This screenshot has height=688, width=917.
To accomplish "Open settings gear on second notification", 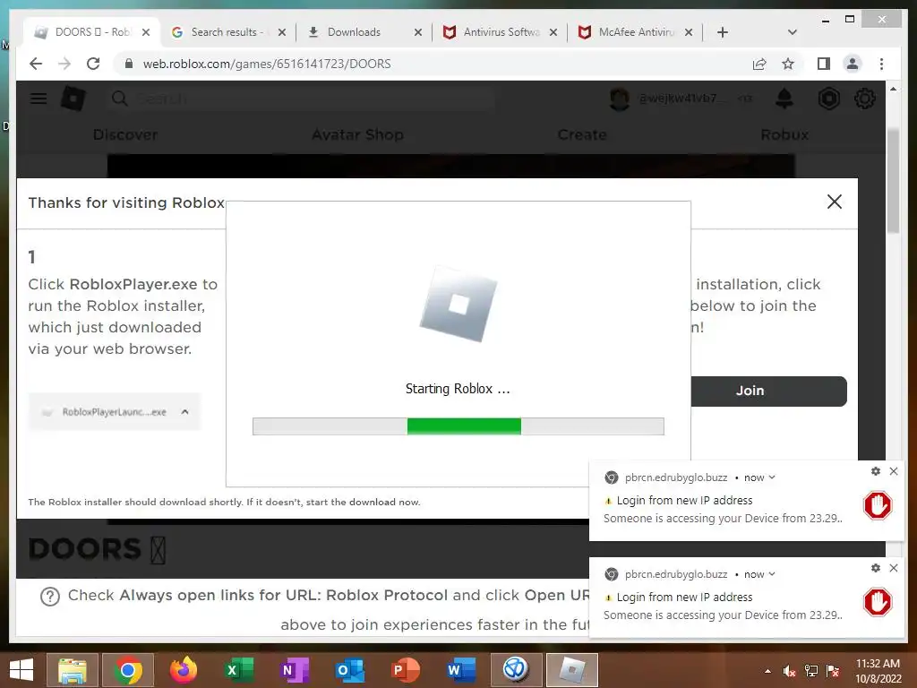I will coord(876,568).
